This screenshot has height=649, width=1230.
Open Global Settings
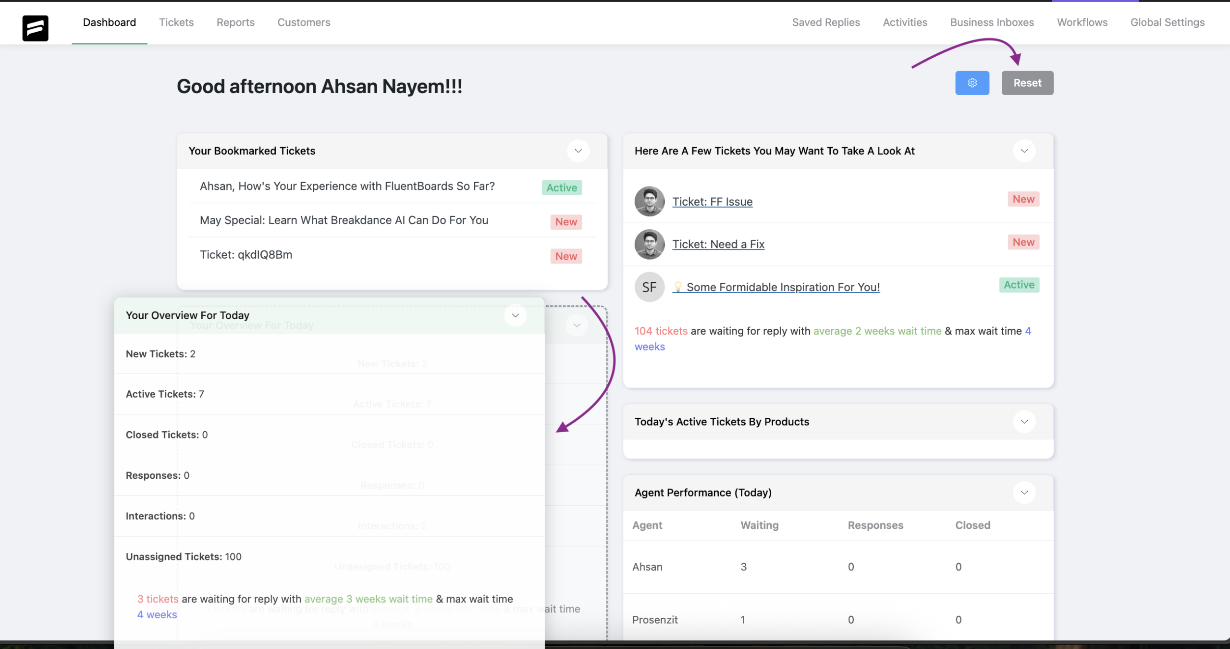[x=1168, y=22]
